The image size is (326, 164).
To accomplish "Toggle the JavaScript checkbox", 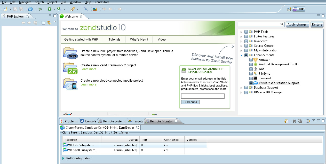I will pos(246,41).
